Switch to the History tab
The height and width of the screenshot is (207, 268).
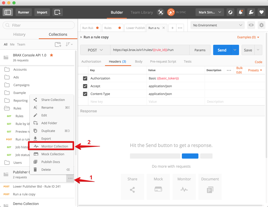(19, 34)
